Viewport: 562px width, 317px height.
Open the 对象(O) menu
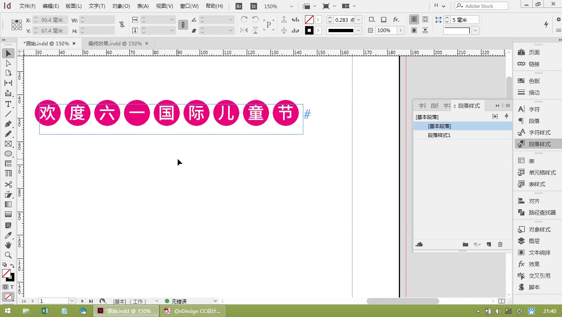tap(121, 6)
